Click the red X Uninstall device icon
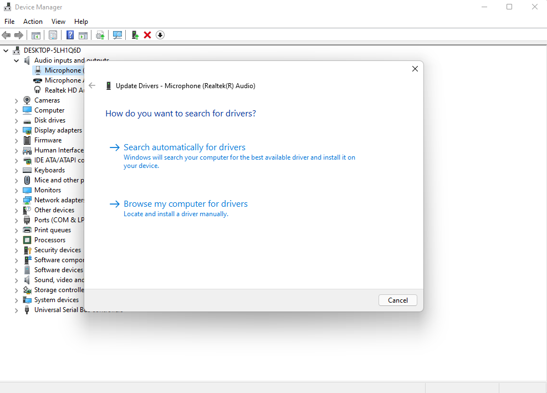The width and height of the screenshot is (547, 393). coord(147,35)
